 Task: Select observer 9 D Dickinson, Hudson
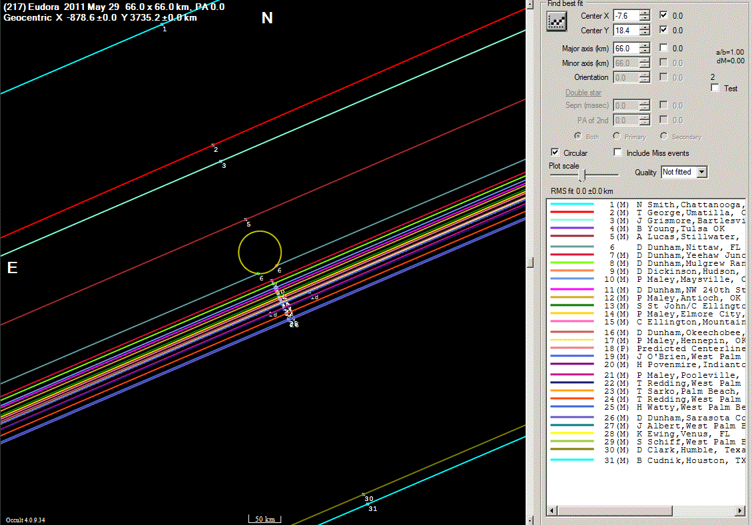point(647,271)
